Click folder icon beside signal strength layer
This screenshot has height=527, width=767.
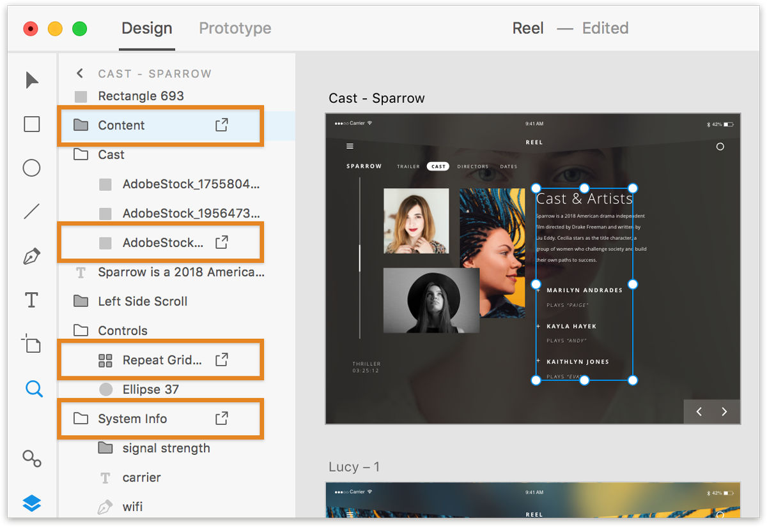pos(105,448)
